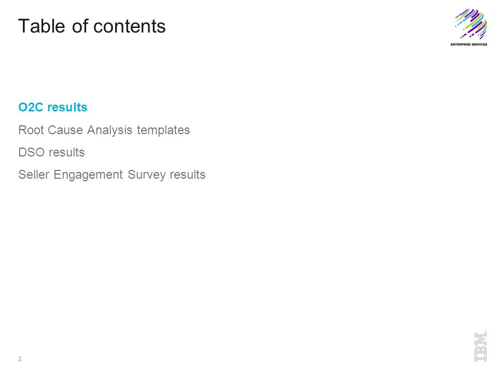The width and height of the screenshot is (498, 373).
Task: Go to 'Root Cause Analysis templates' entry
Action: coord(104,130)
